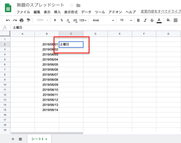This screenshot has width=181, height=143.
Task: Select row 10 header
Action: click(x=5, y=85)
